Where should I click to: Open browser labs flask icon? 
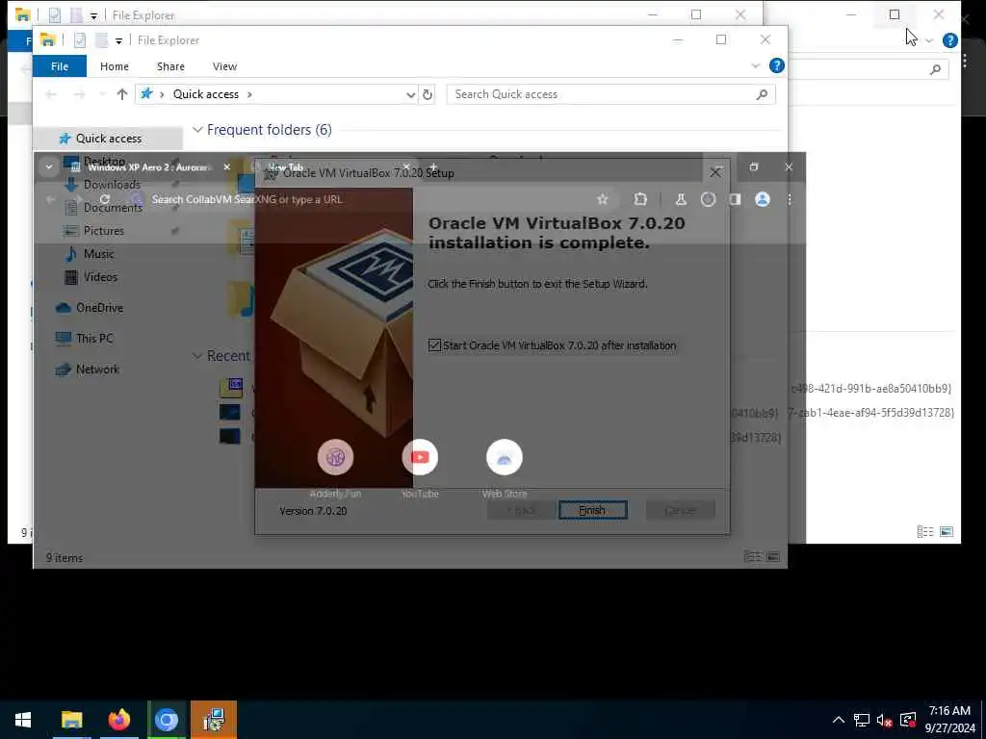click(x=681, y=199)
